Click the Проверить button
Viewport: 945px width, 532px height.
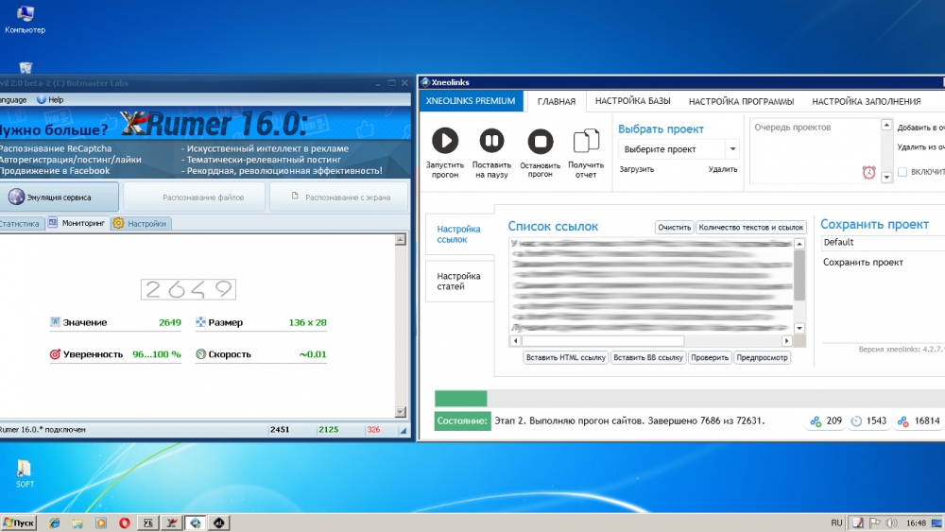click(710, 357)
